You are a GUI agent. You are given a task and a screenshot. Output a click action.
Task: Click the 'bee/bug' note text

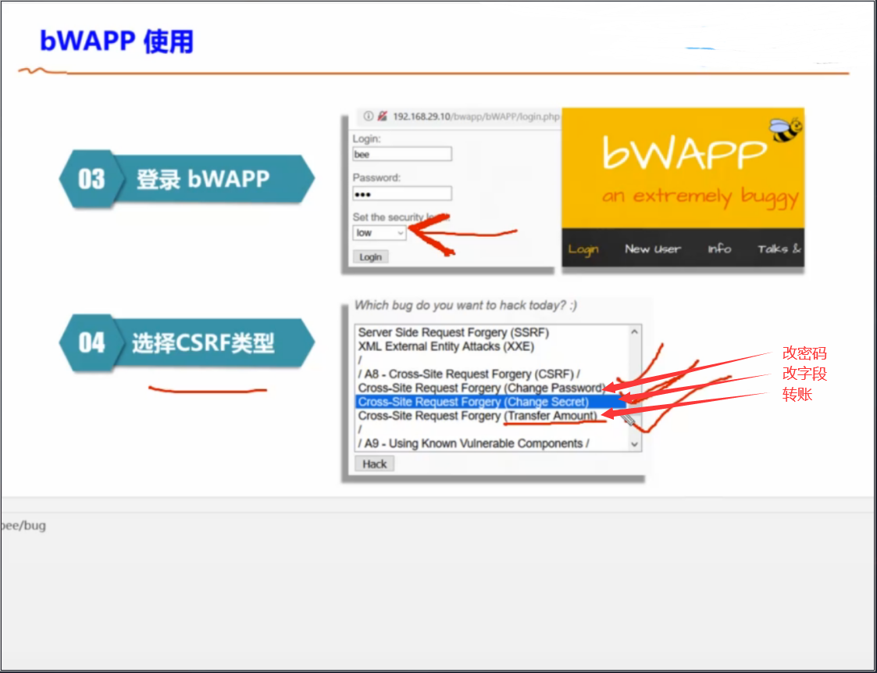tap(23, 526)
